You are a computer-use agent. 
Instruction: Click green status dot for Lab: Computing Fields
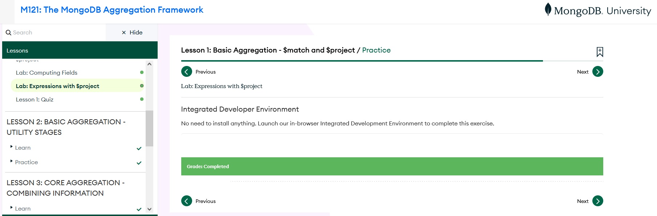coord(142,72)
